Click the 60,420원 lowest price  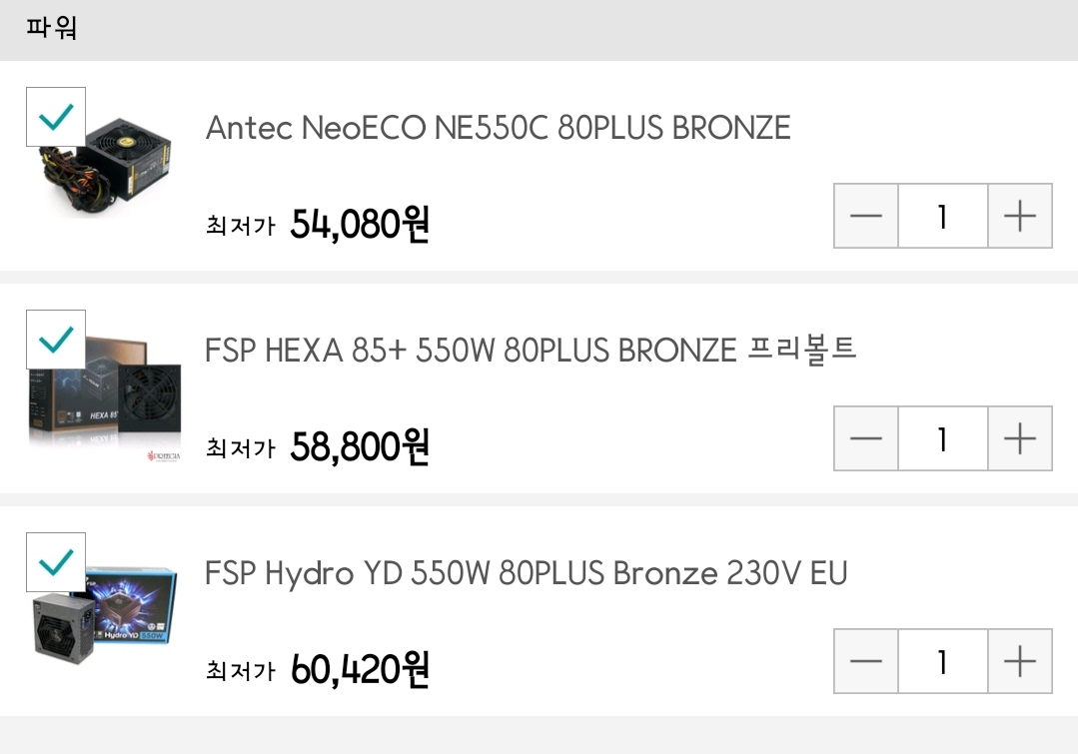(360, 670)
